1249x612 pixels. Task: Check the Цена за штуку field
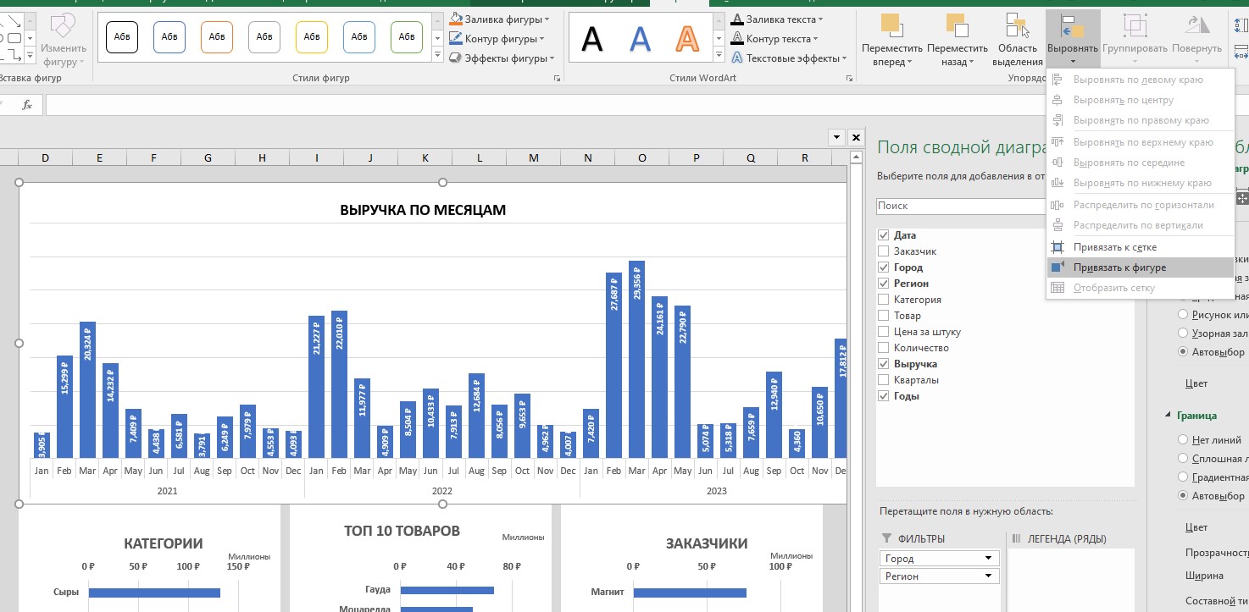[x=884, y=332]
